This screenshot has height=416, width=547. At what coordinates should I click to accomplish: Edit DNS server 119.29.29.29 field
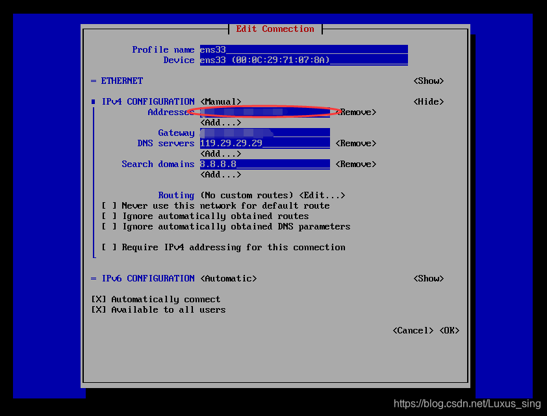(265, 143)
